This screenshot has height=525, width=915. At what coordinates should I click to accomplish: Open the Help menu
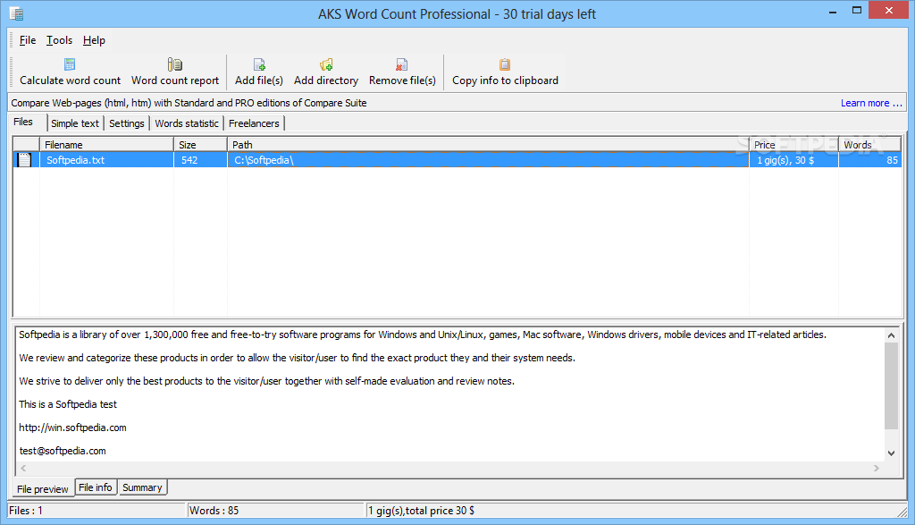click(x=94, y=40)
